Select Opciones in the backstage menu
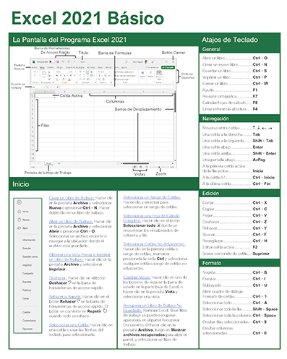The image size is (287, 359). 27,329
